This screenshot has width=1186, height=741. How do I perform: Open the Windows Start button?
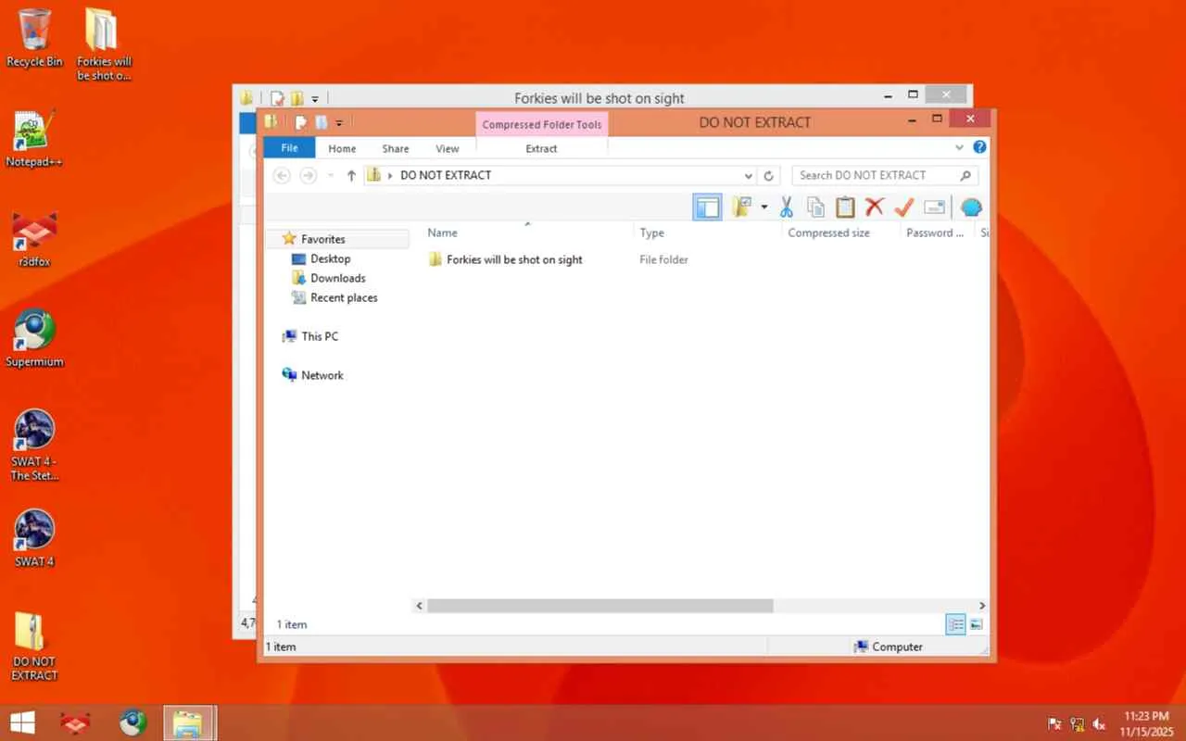click(22, 722)
